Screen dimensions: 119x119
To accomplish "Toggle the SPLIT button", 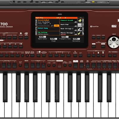I will pos(110,56).
